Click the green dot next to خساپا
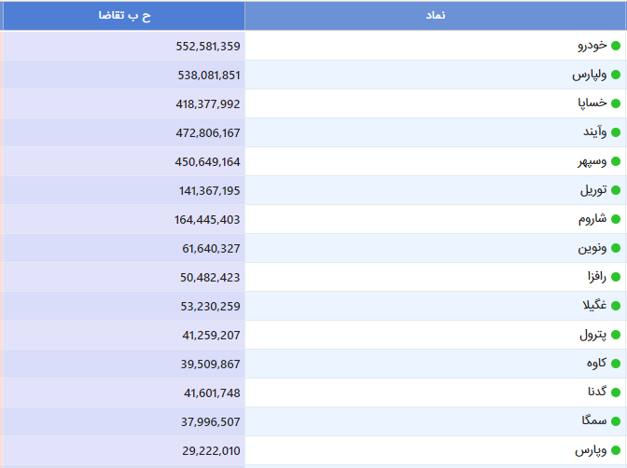The height and width of the screenshot is (468, 627). [616, 103]
